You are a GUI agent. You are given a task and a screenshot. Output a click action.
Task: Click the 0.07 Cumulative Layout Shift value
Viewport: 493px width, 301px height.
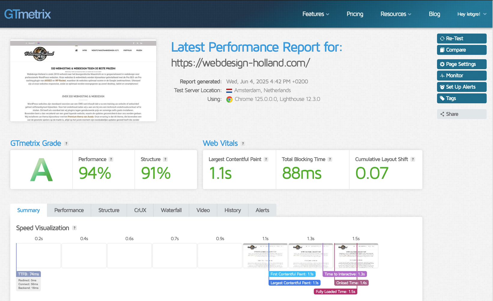coord(372,173)
